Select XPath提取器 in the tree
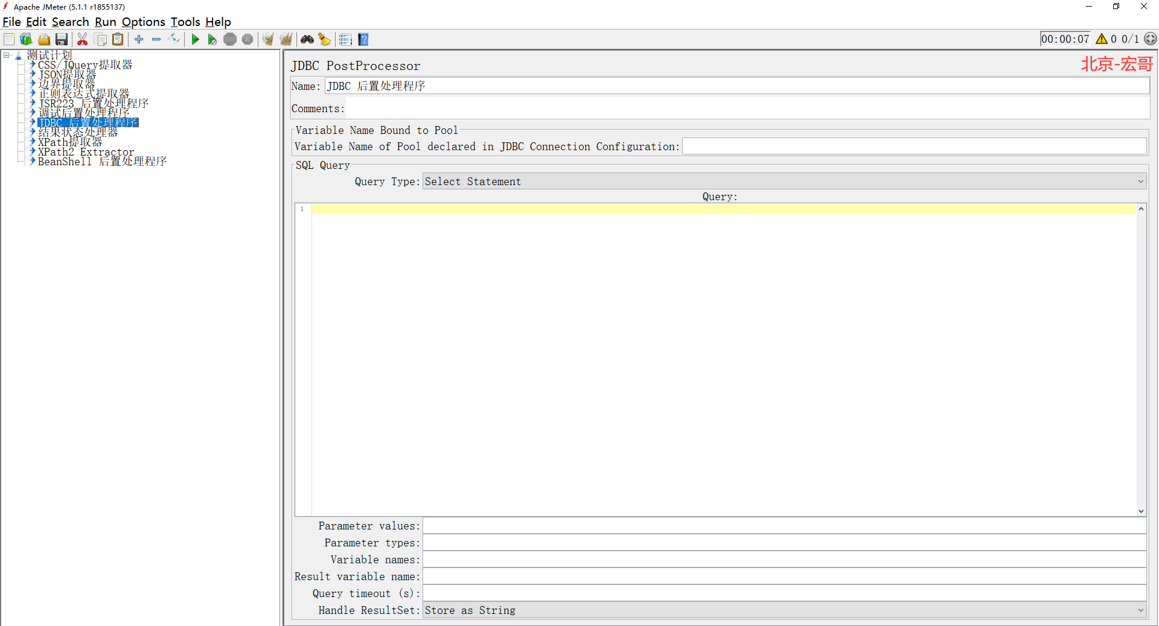Viewport: 1159px width, 626px height. coord(70,142)
